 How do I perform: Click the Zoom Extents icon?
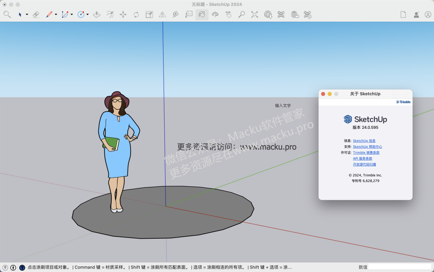coord(254,14)
